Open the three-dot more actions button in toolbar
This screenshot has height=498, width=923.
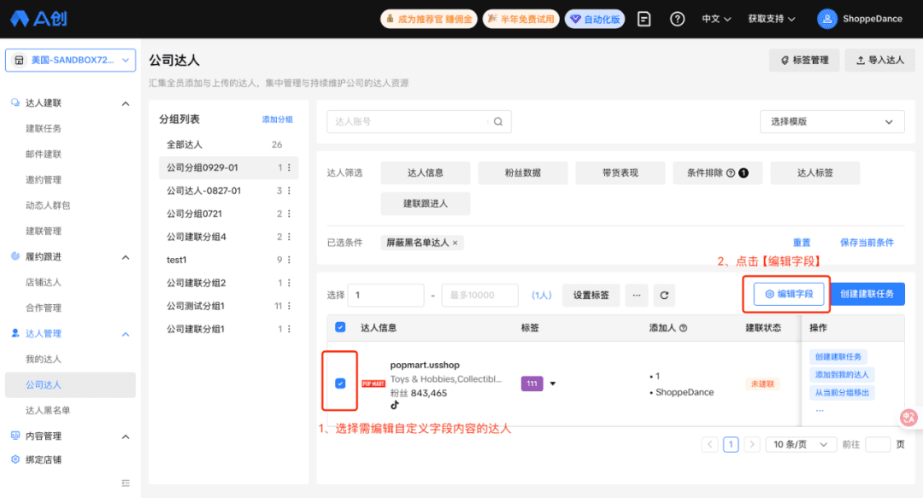pyautogui.click(x=637, y=295)
